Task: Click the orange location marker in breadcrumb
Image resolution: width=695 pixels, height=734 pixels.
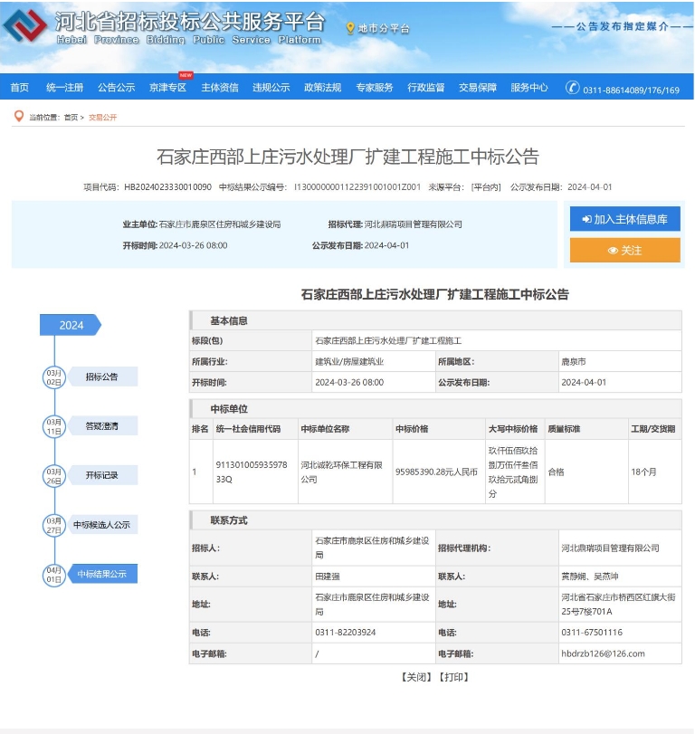Action: pos(18,117)
